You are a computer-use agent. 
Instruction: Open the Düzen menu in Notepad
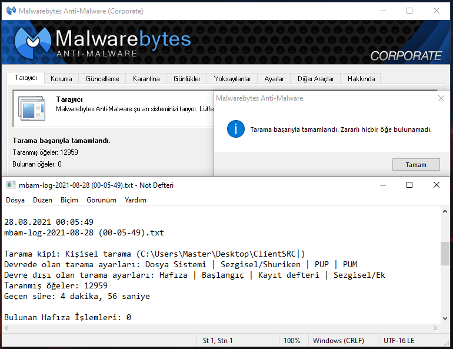point(42,200)
